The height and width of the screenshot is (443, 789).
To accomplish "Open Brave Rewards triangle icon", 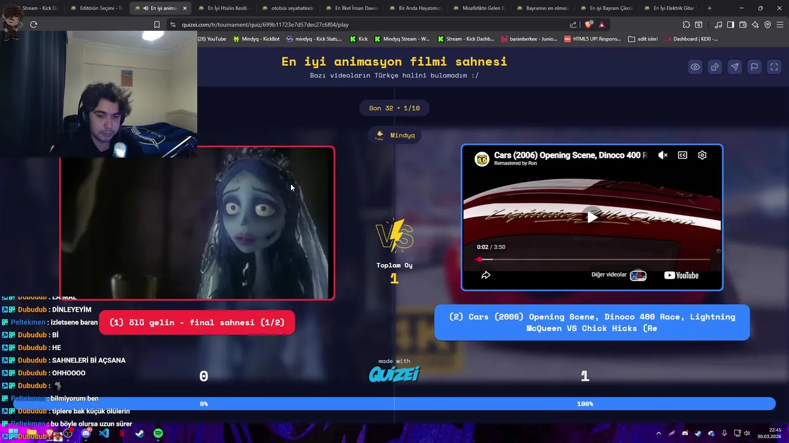I will point(602,25).
